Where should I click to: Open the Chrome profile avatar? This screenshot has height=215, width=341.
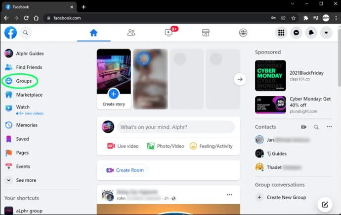326,18
